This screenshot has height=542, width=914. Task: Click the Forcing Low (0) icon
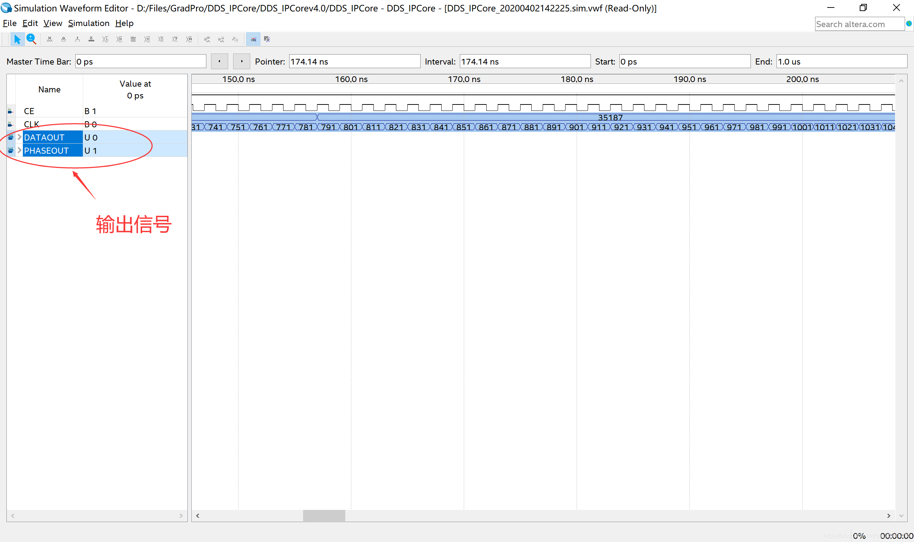pyautogui.click(x=64, y=39)
